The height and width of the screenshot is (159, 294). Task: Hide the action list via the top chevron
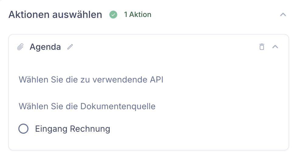point(283,15)
